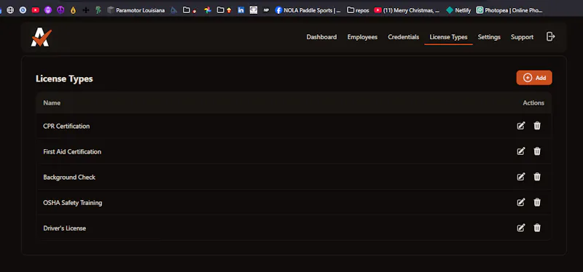Image resolution: width=583 pixels, height=272 pixels.
Task: Edit the Driver's License entry
Action: pos(521,228)
